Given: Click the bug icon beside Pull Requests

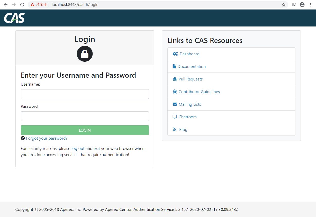Looking at the screenshot, I should pos(175,79).
